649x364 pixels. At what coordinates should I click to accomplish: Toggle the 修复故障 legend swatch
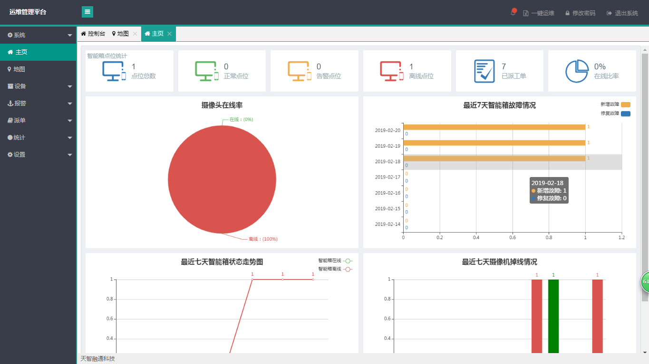coord(626,114)
